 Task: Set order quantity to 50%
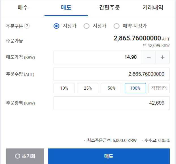(111, 88)
